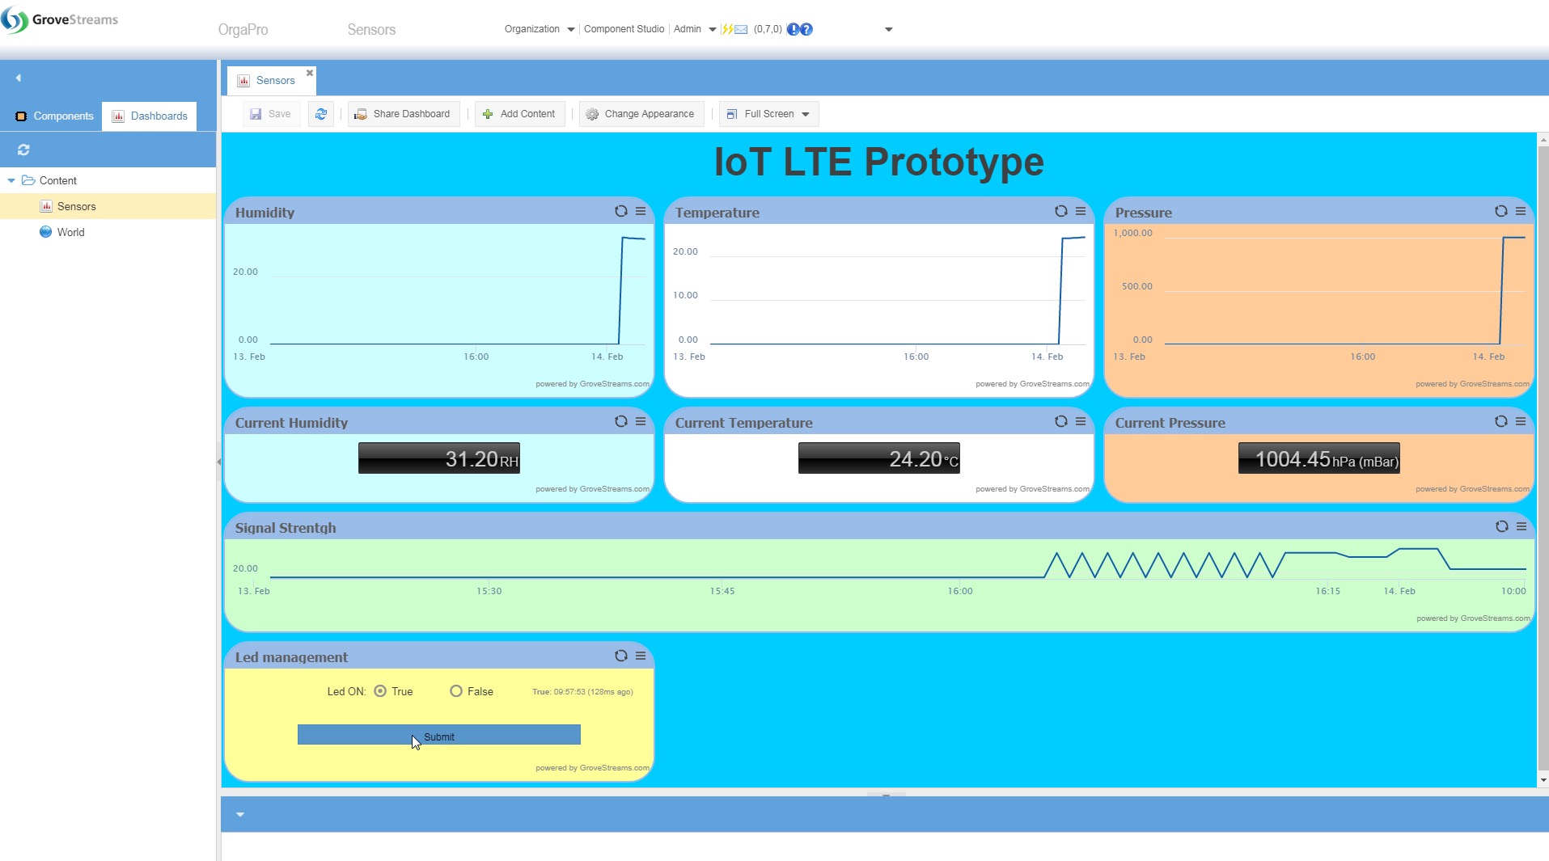This screenshot has height=861, width=1549.
Task: Click the Share Dashboard button
Action: tap(404, 114)
